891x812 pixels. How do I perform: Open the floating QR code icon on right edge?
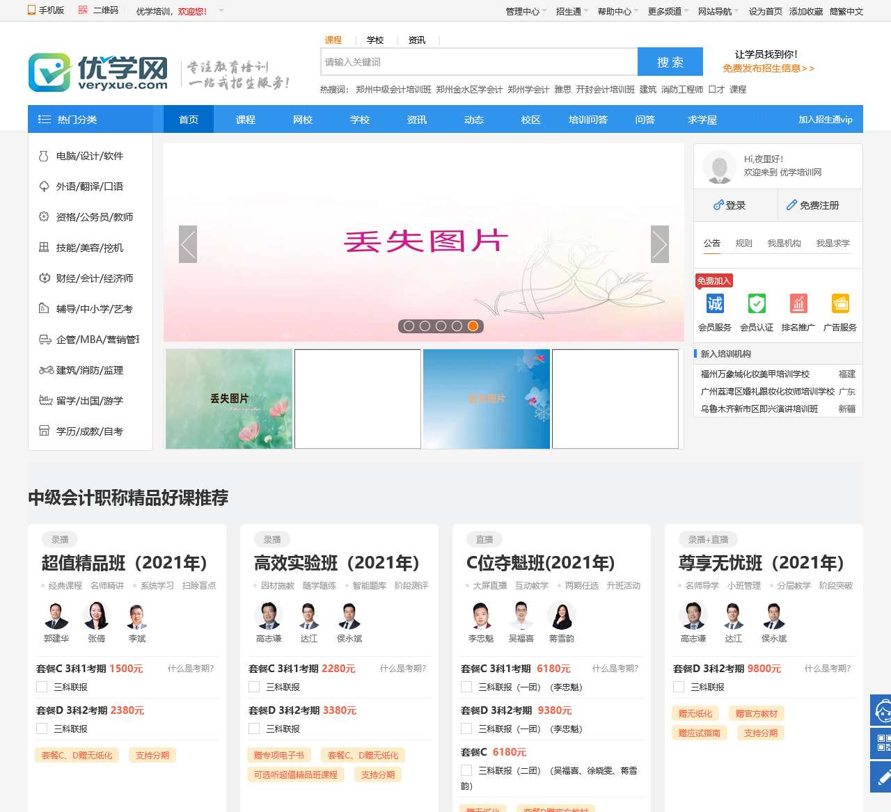tap(880, 742)
